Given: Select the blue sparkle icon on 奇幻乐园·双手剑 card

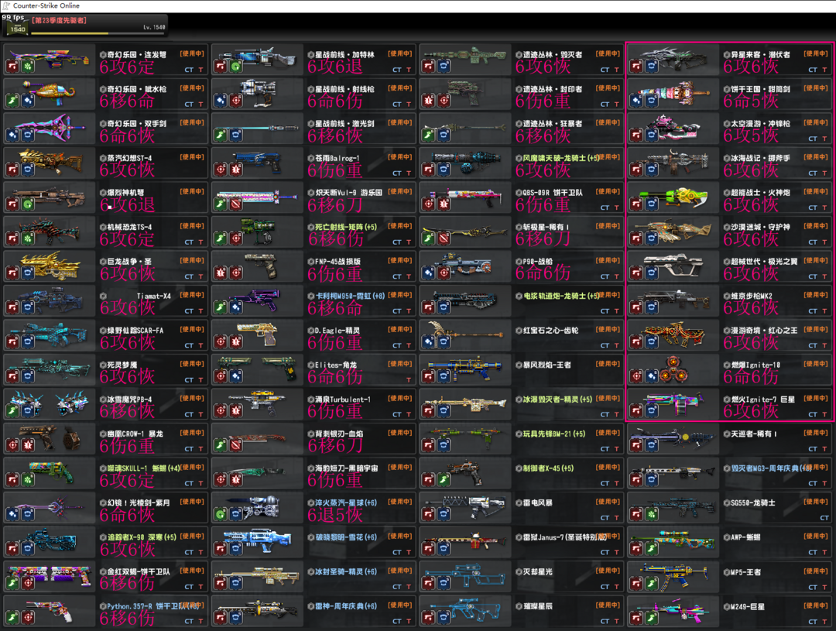Looking at the screenshot, I should 12,135.
